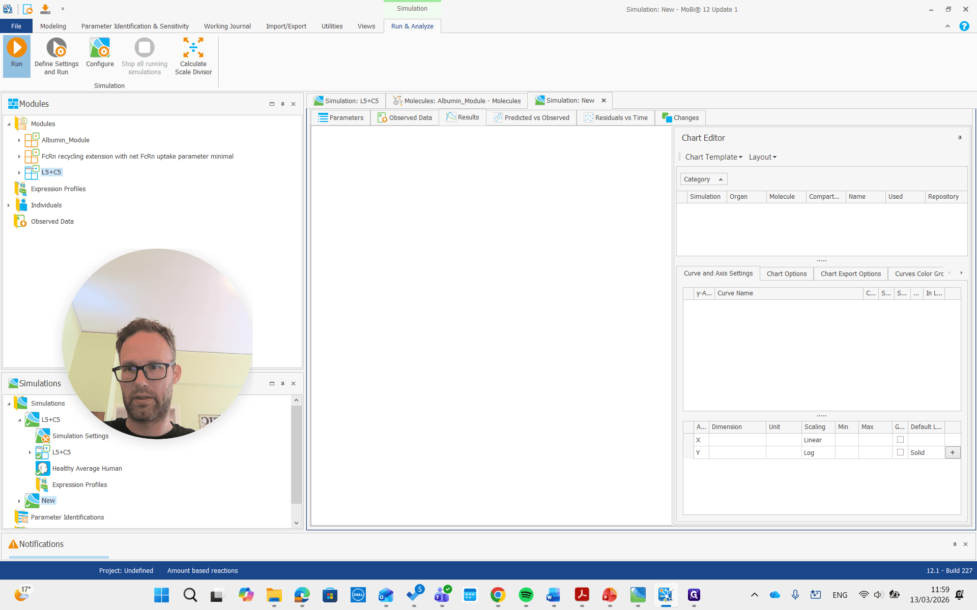Open the Chart Options tab

point(787,273)
